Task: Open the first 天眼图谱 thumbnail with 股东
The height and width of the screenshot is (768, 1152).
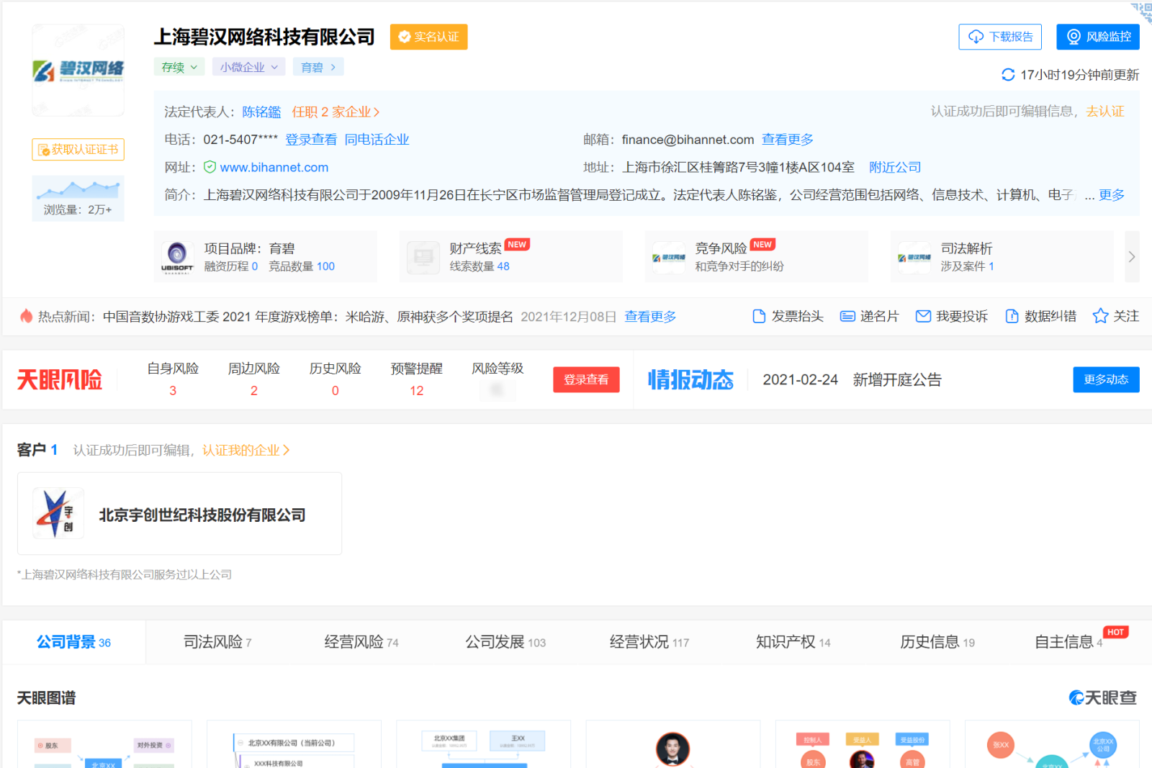Action: (104, 744)
